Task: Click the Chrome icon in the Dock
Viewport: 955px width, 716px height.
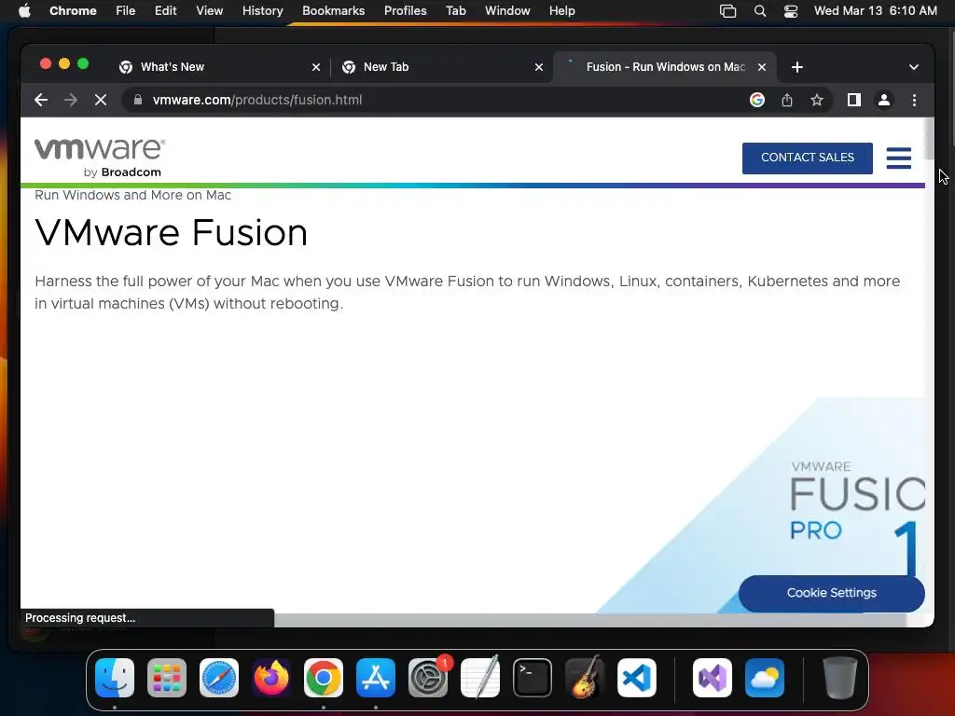Action: (324, 678)
